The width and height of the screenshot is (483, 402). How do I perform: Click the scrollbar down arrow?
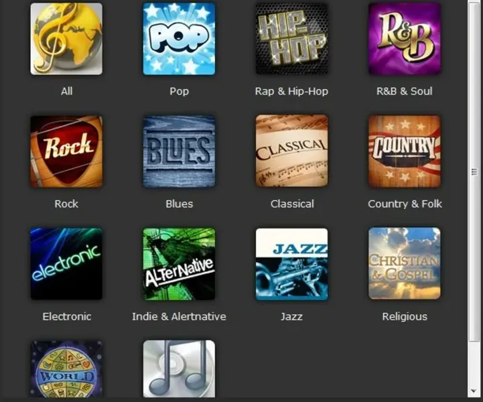(474, 391)
